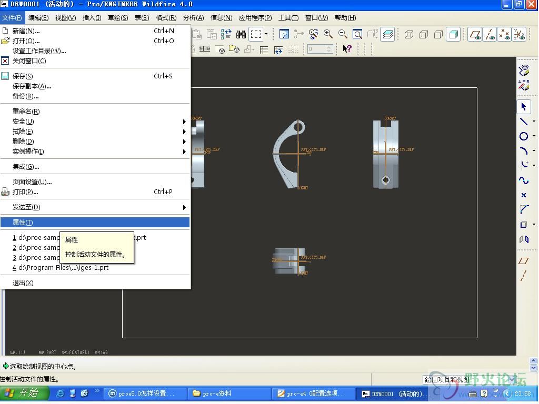Click the refit to screen icon

[357, 34]
